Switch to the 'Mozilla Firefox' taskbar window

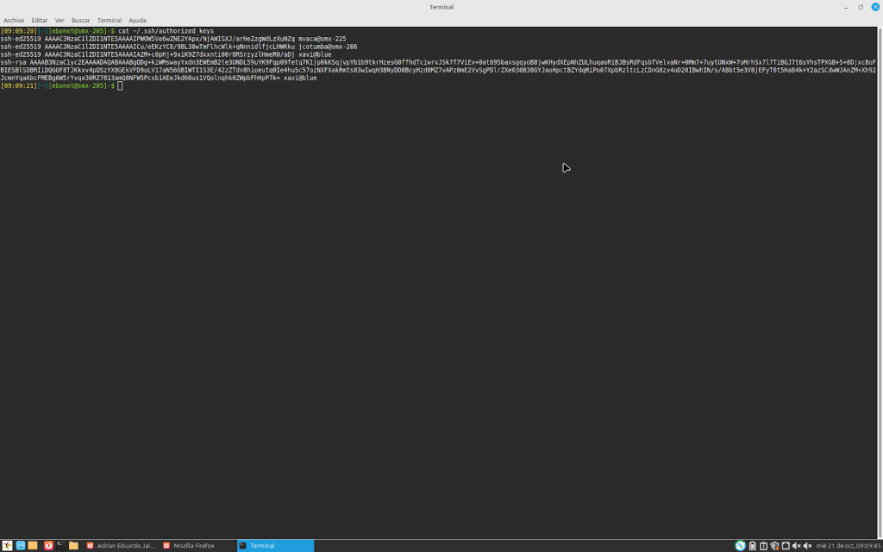point(197,545)
